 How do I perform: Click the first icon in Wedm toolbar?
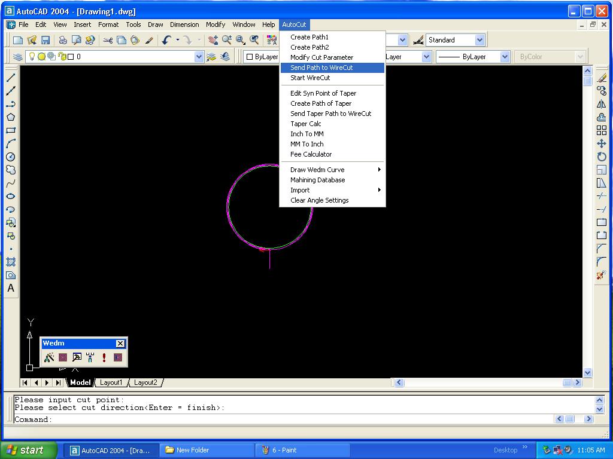coord(49,357)
